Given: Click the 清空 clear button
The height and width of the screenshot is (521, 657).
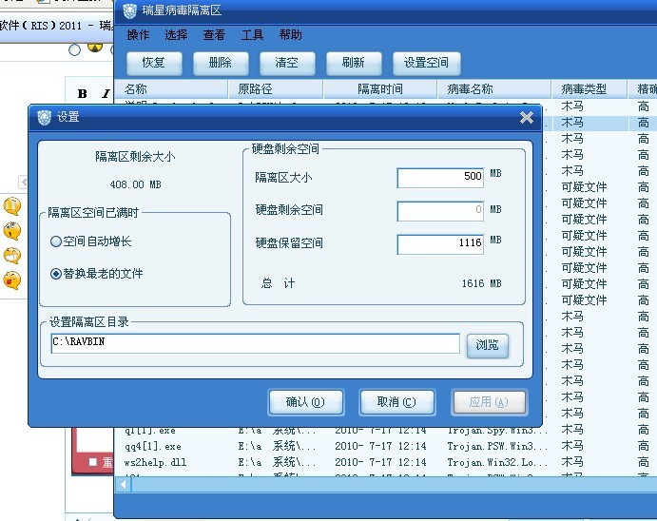Looking at the screenshot, I should coord(287,63).
